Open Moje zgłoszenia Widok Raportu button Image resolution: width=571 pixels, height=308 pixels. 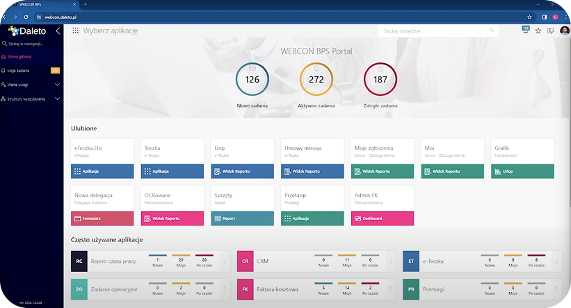[383, 171]
